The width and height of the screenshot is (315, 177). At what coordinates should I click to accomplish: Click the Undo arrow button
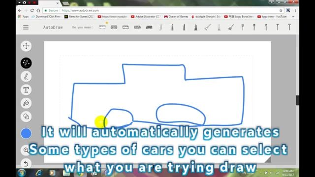[26, 164]
